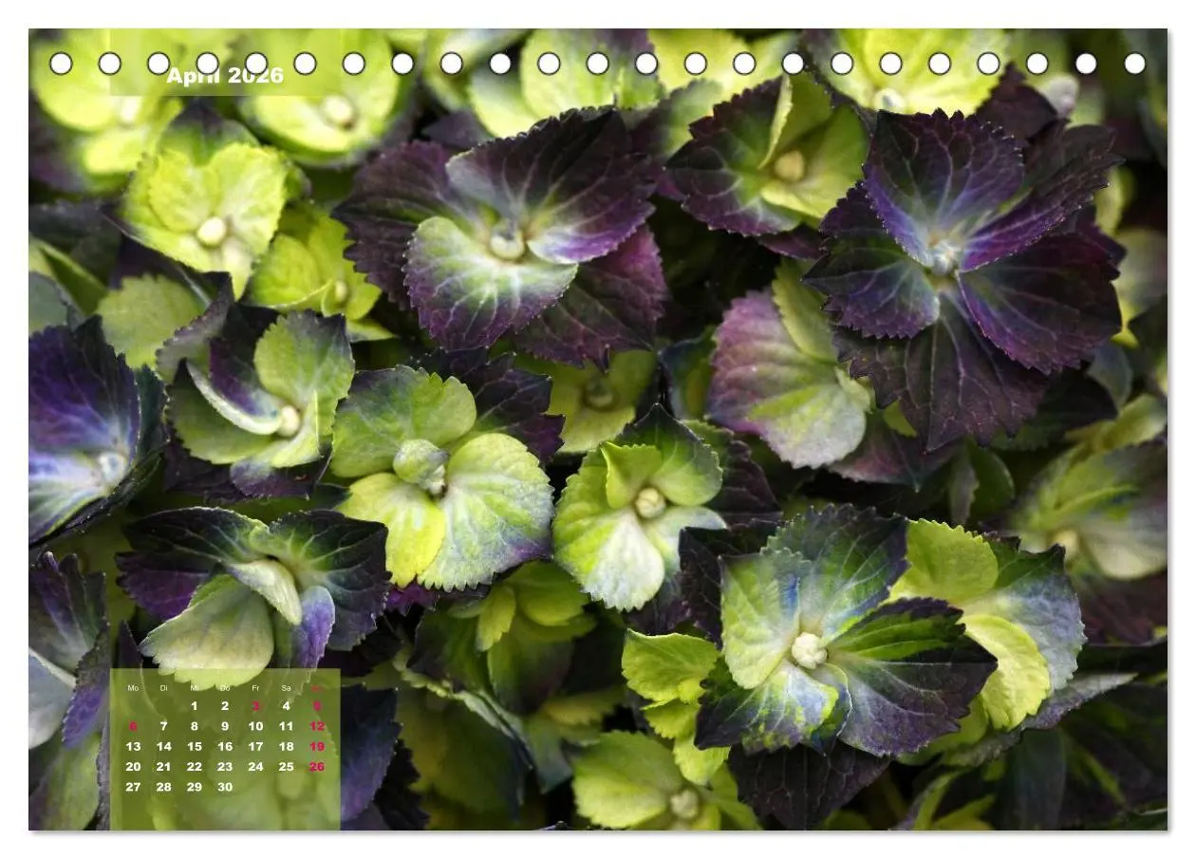Click the "Di" weekday header
Screen dimensions: 1196x859
coord(163,688)
